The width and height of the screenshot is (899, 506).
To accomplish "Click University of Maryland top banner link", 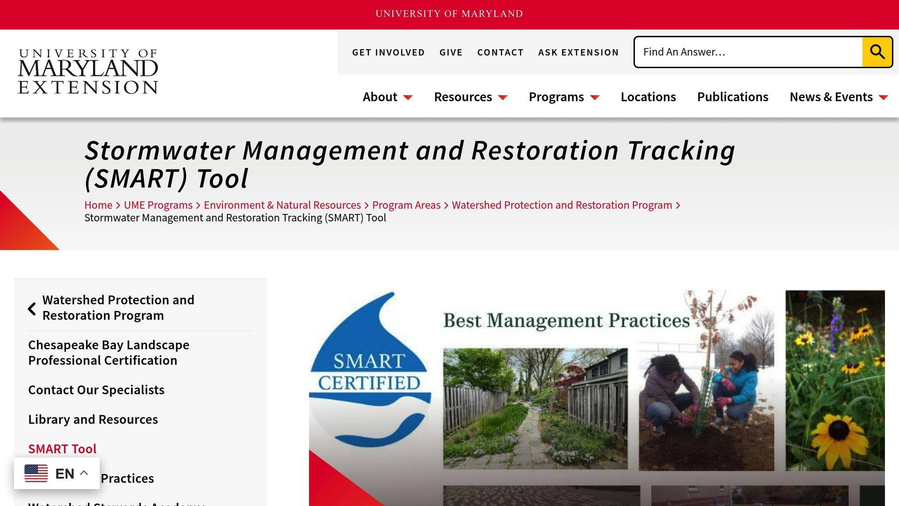I will coord(449,14).
